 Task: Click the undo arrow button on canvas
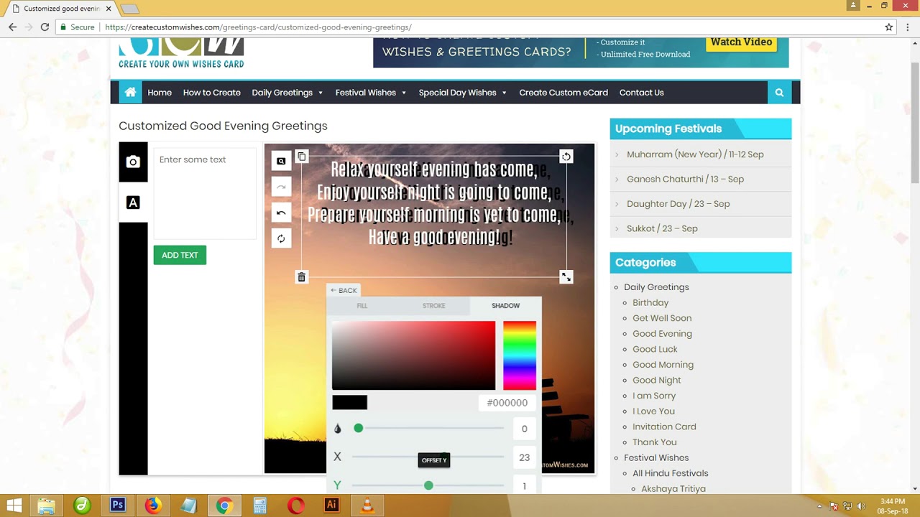coord(281,213)
